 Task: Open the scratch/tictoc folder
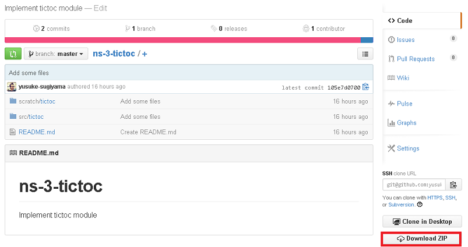click(x=37, y=101)
